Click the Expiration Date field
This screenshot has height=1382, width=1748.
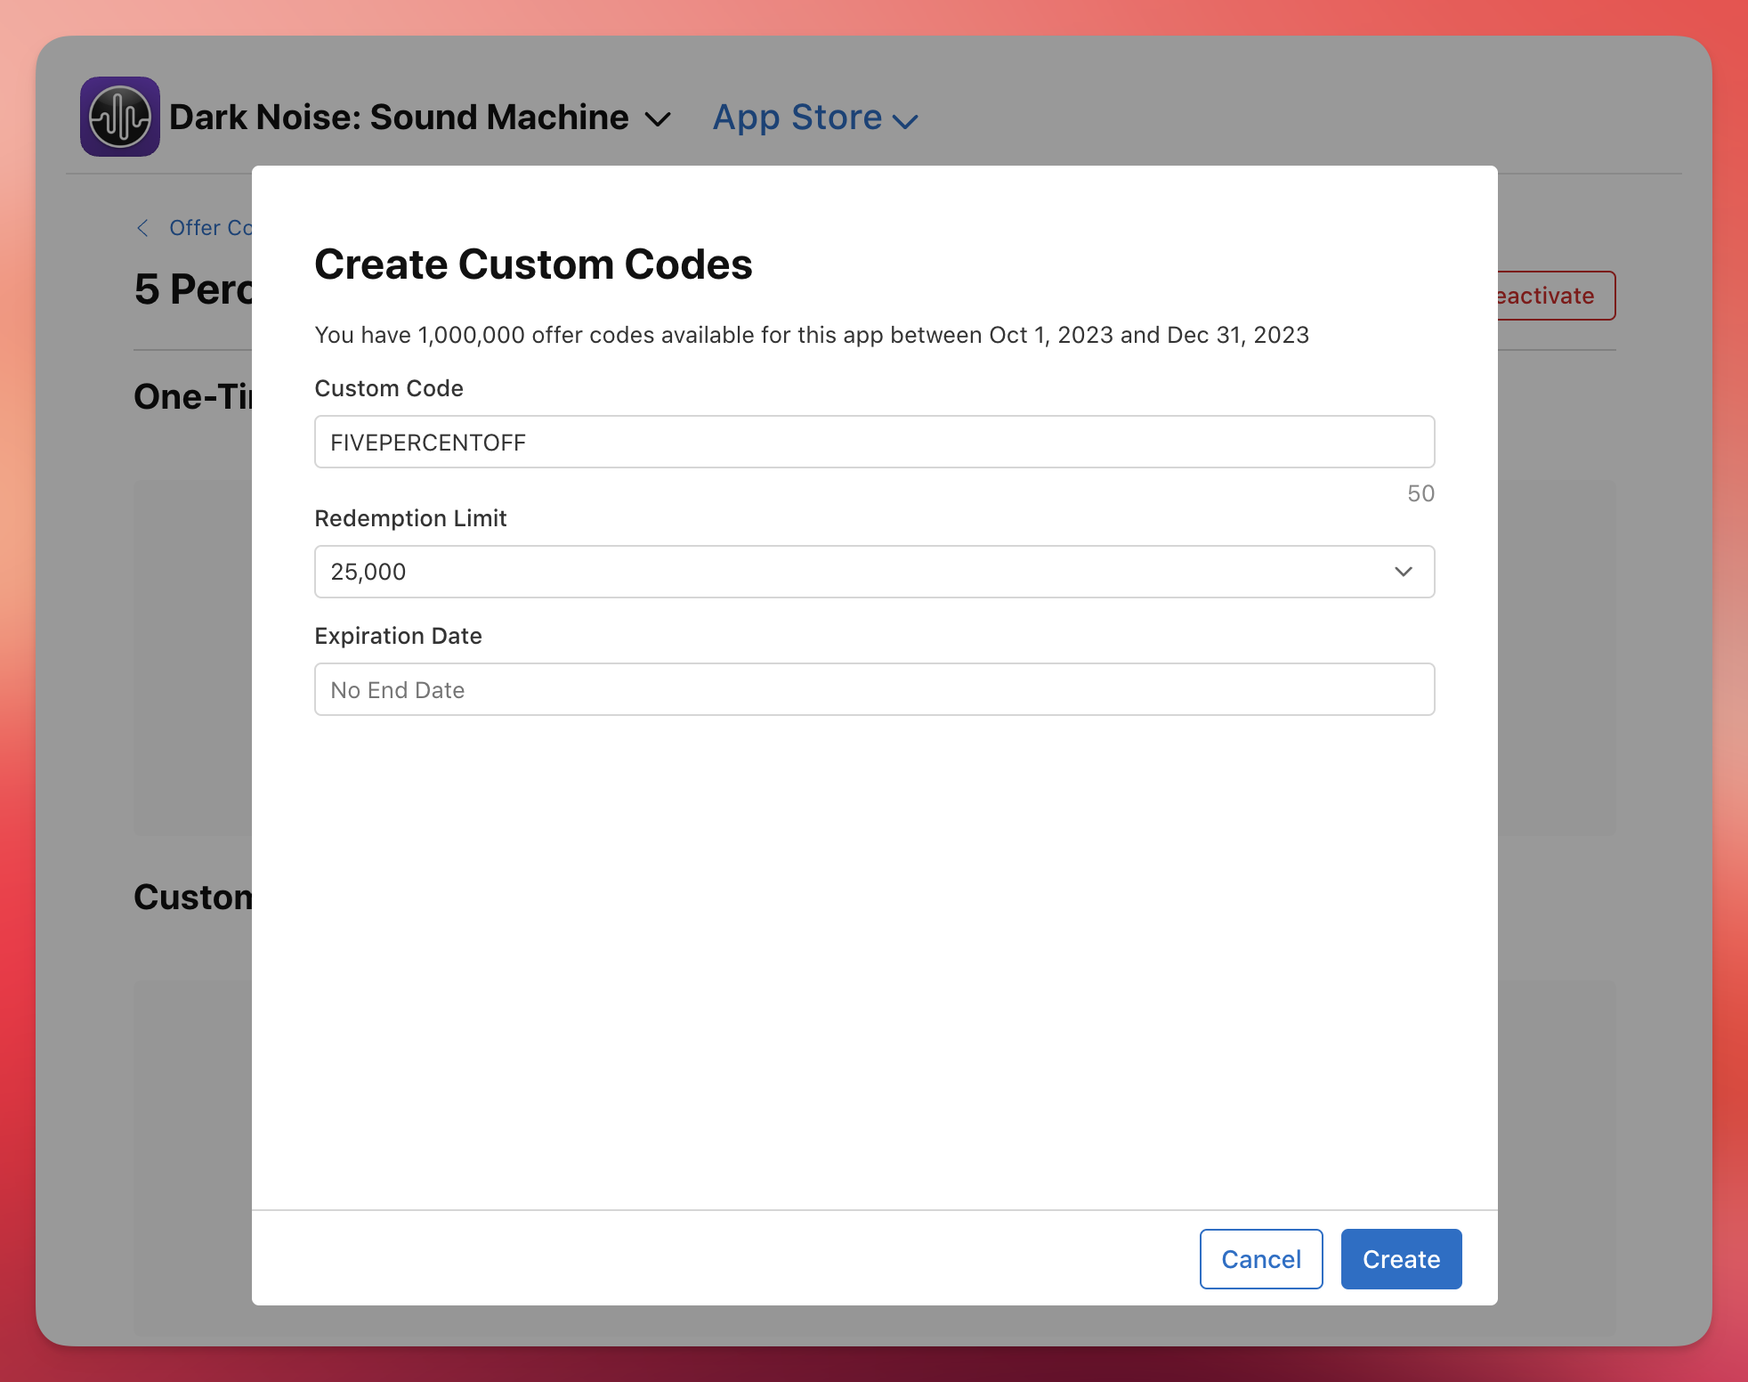click(x=874, y=689)
